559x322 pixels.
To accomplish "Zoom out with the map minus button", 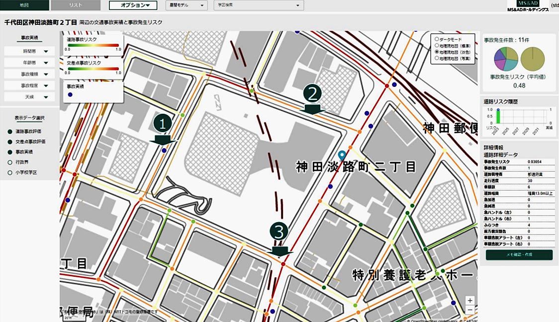I will 470,310.
